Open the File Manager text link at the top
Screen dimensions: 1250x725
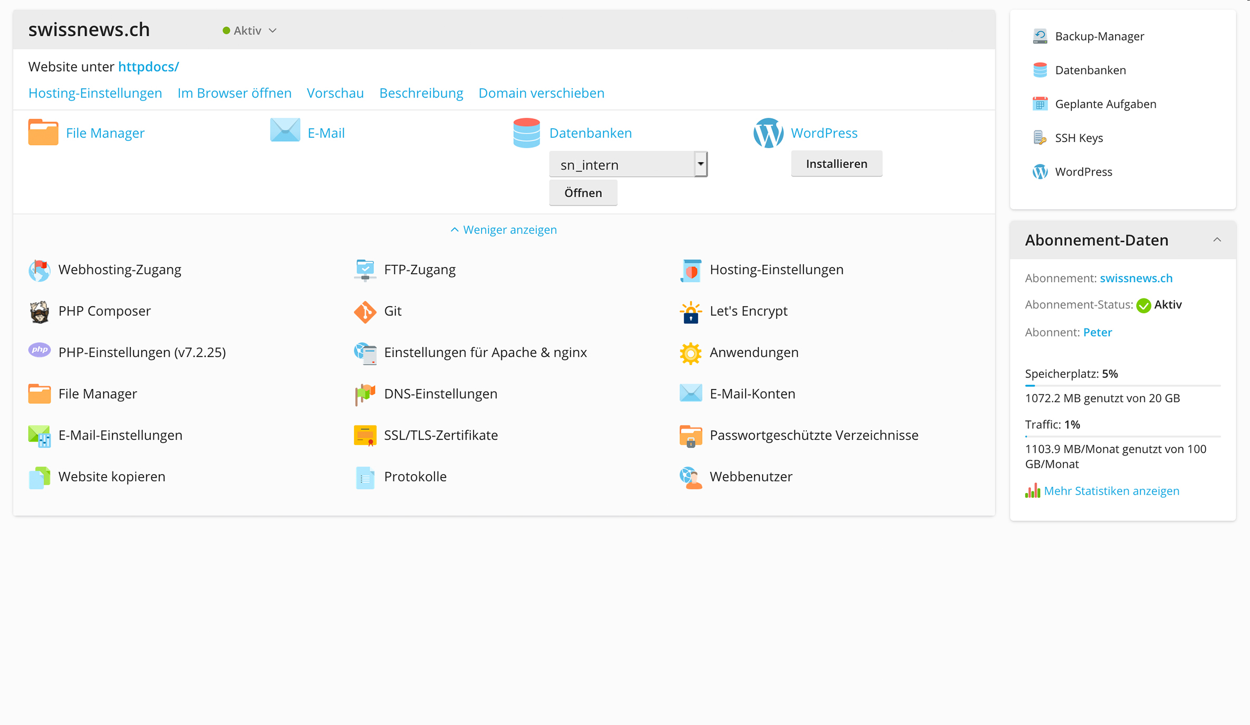105,133
